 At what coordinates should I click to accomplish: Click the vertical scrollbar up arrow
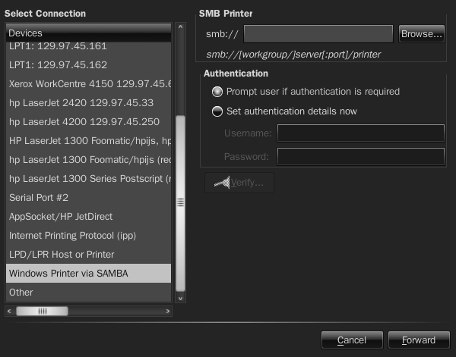click(x=180, y=27)
